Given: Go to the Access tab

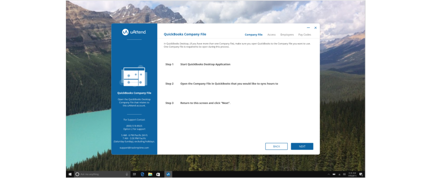Looking at the screenshot, I should tap(271, 35).
